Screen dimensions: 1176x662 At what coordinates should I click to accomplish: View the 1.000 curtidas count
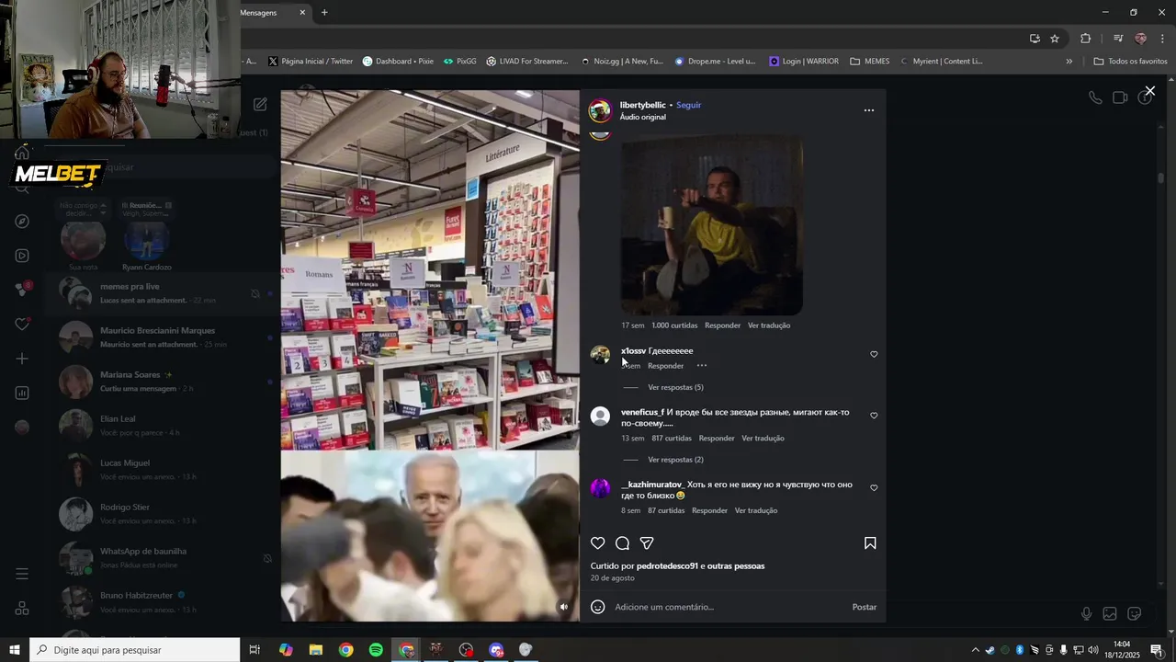674,325
